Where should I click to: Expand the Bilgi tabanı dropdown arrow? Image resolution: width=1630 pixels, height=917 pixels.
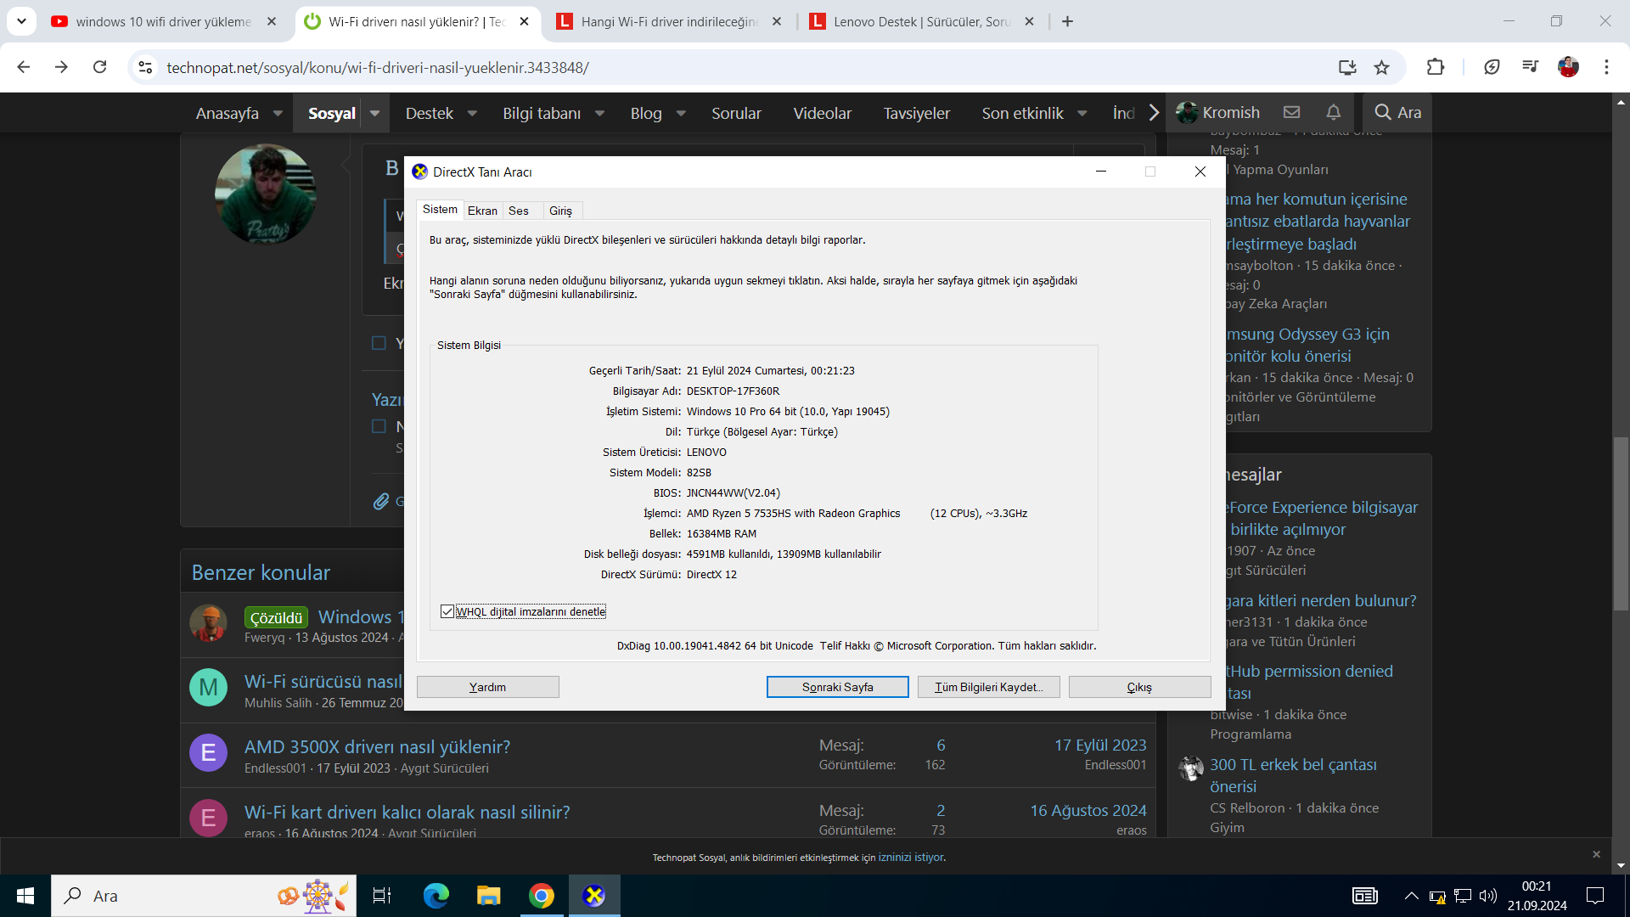[599, 113]
